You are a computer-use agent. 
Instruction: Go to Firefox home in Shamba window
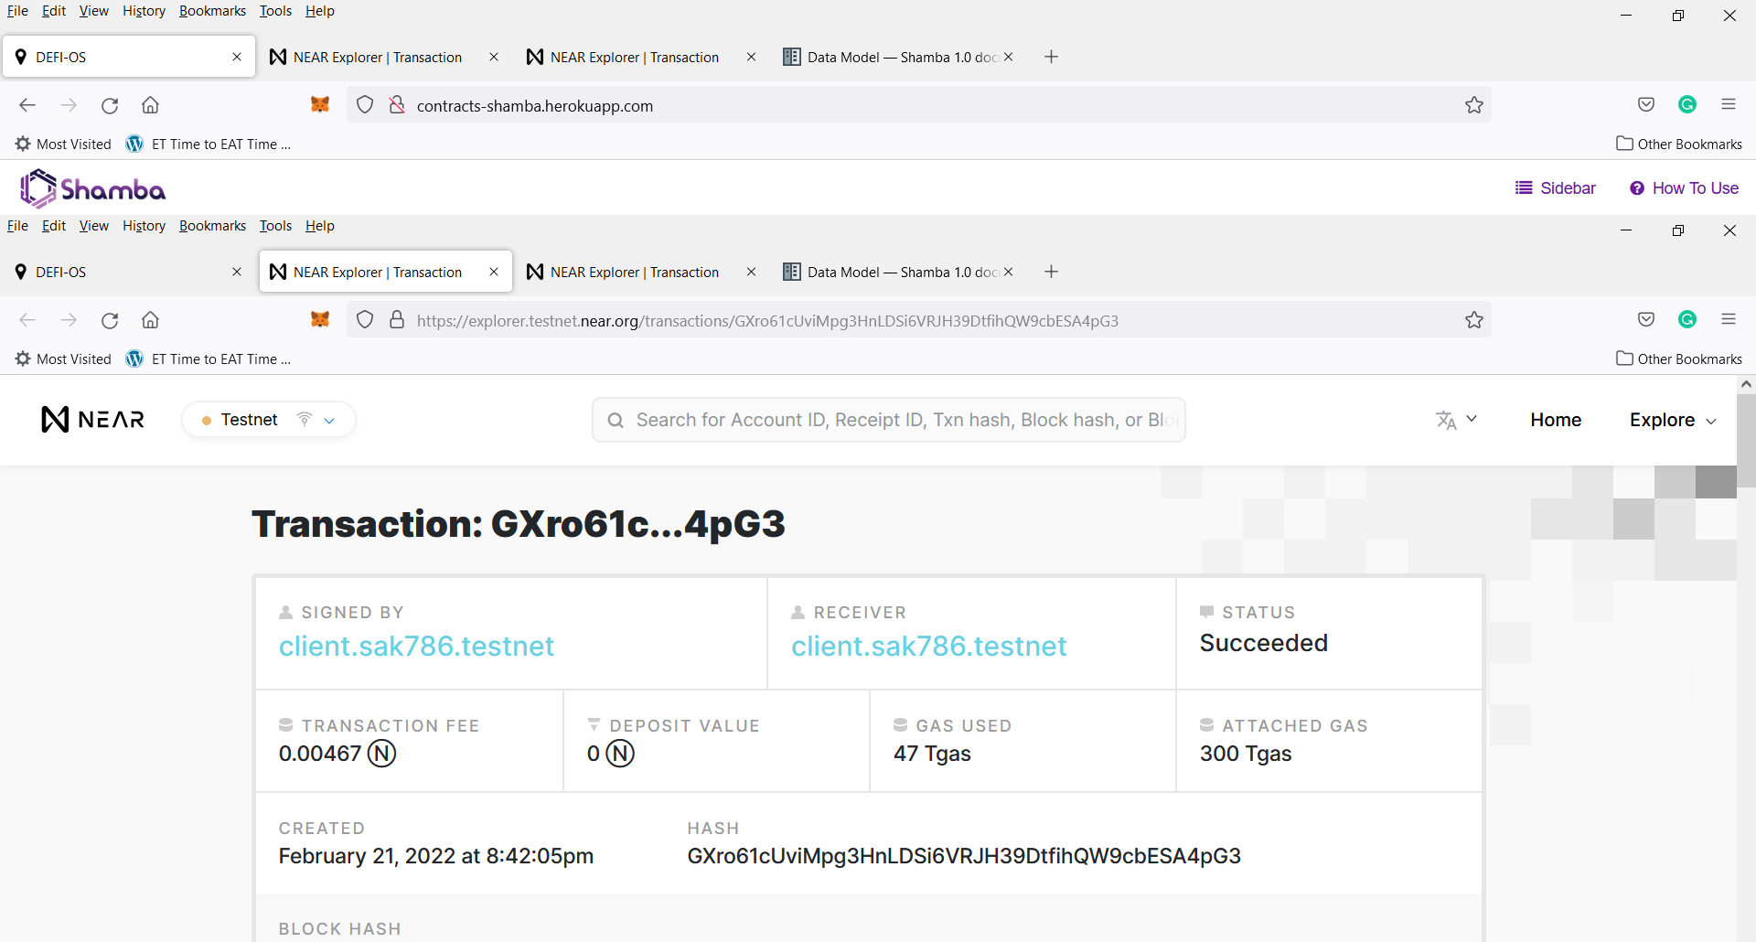151,105
